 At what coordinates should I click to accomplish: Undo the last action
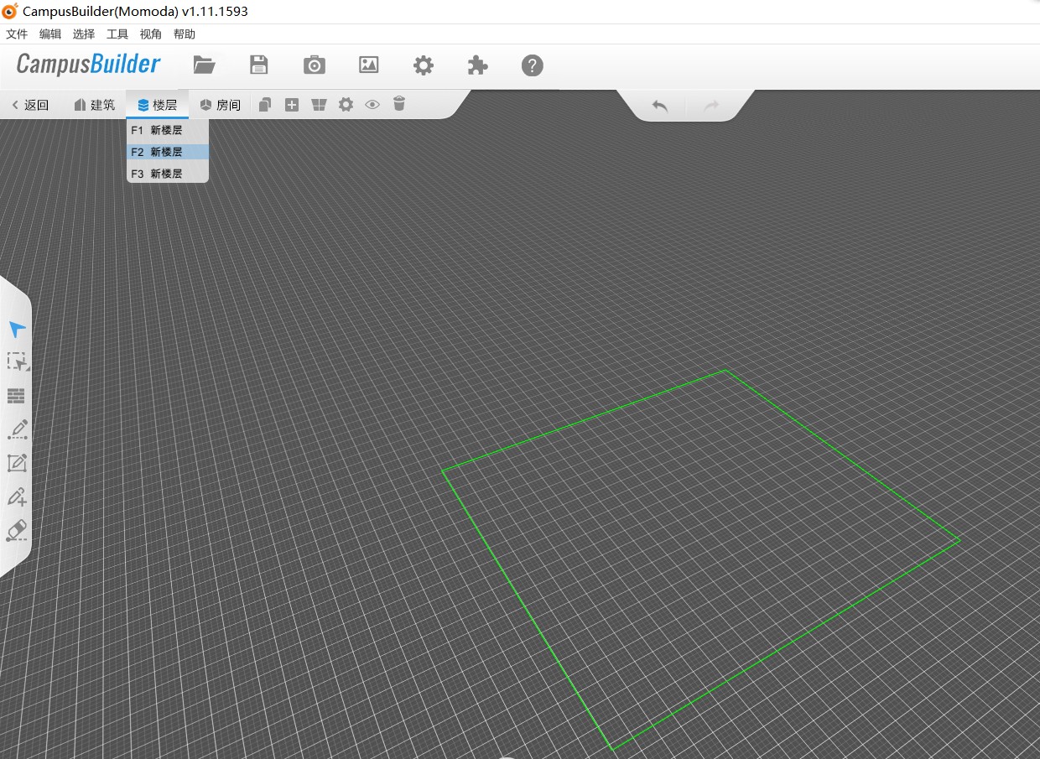coord(660,106)
